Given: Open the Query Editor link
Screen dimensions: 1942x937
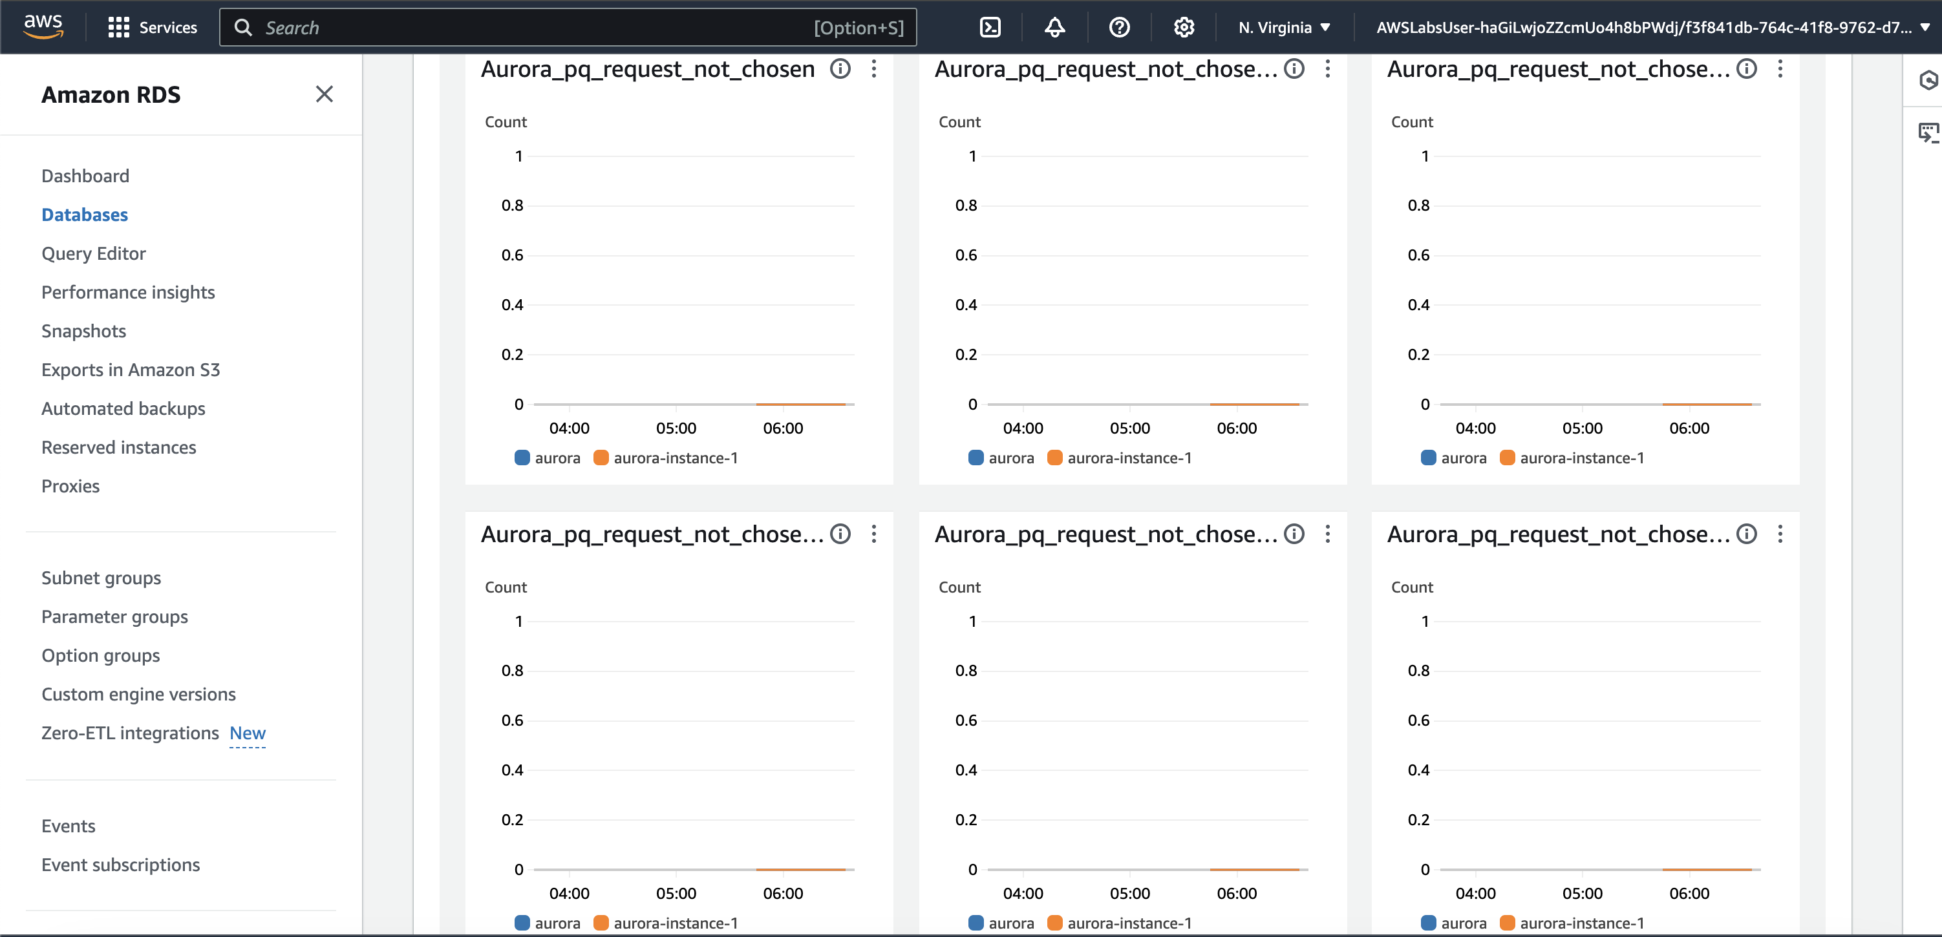Looking at the screenshot, I should coord(94,253).
